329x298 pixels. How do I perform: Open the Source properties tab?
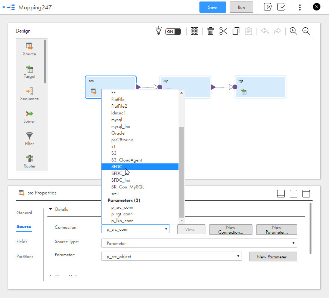[24, 227]
